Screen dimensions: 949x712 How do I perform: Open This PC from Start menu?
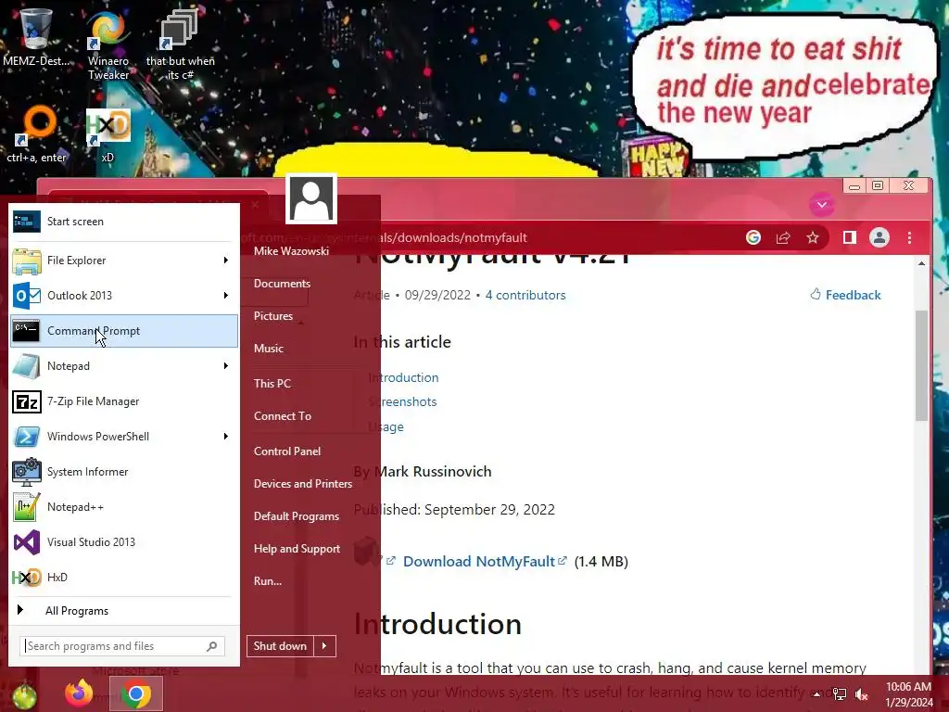[272, 383]
